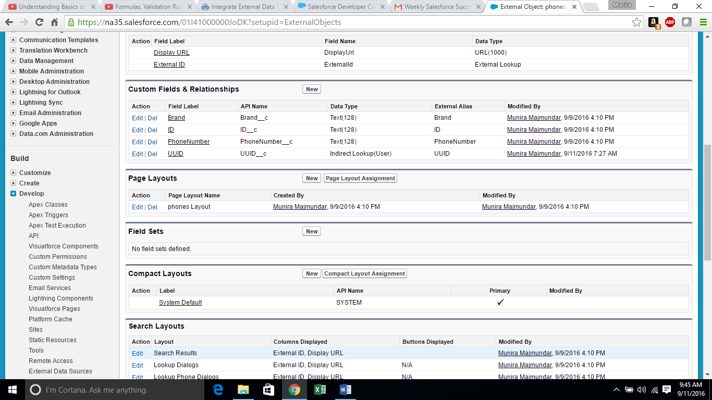The width and height of the screenshot is (712, 400).
Task: Click the grey extension icon beside Adblock Plus
Action: pyautogui.click(x=686, y=22)
